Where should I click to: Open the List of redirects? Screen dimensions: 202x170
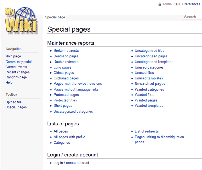pos(146,131)
